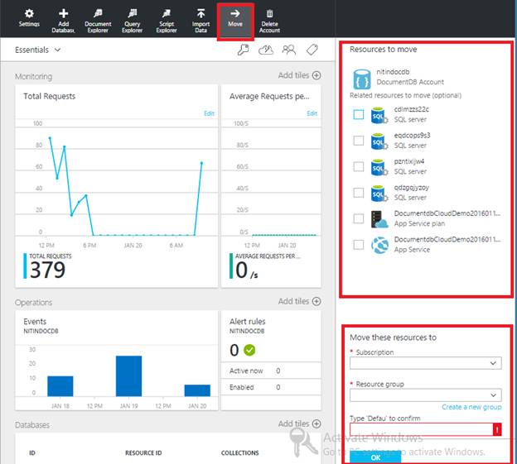Image resolution: width=517 pixels, height=464 pixels.
Task: Click the tags icon in Essentials bar
Action: point(312,50)
